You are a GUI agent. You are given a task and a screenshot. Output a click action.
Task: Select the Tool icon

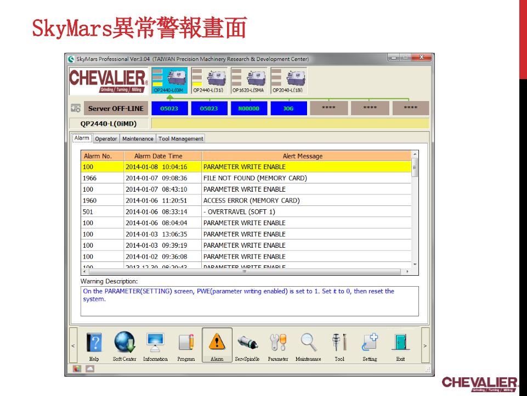pyautogui.click(x=339, y=343)
